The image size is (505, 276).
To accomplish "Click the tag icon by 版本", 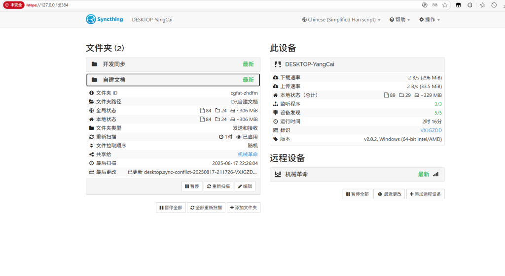I will [275, 139].
